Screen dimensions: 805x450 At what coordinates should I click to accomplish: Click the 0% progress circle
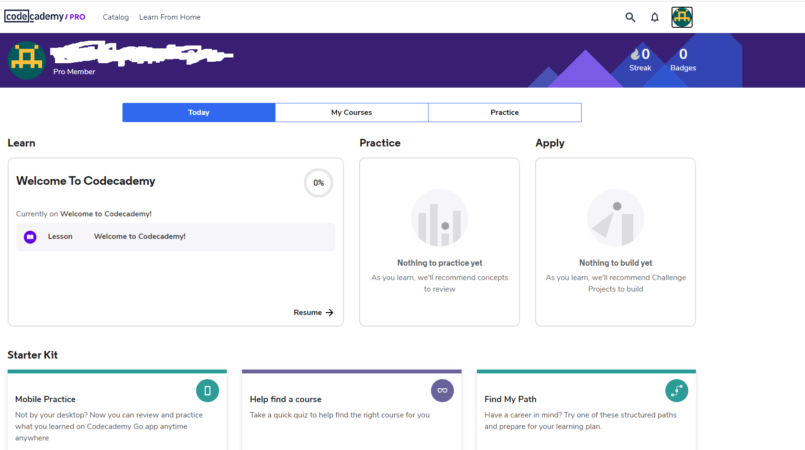tap(319, 183)
